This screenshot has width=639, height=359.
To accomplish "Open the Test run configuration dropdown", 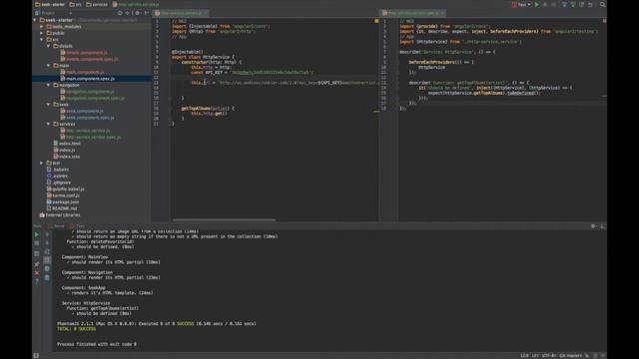I will click(x=521, y=4).
